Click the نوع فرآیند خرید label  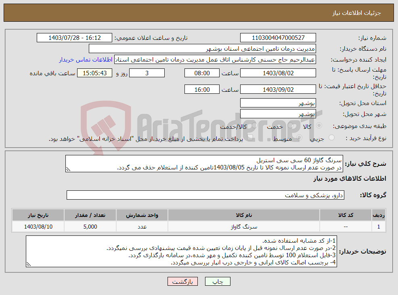366,138
